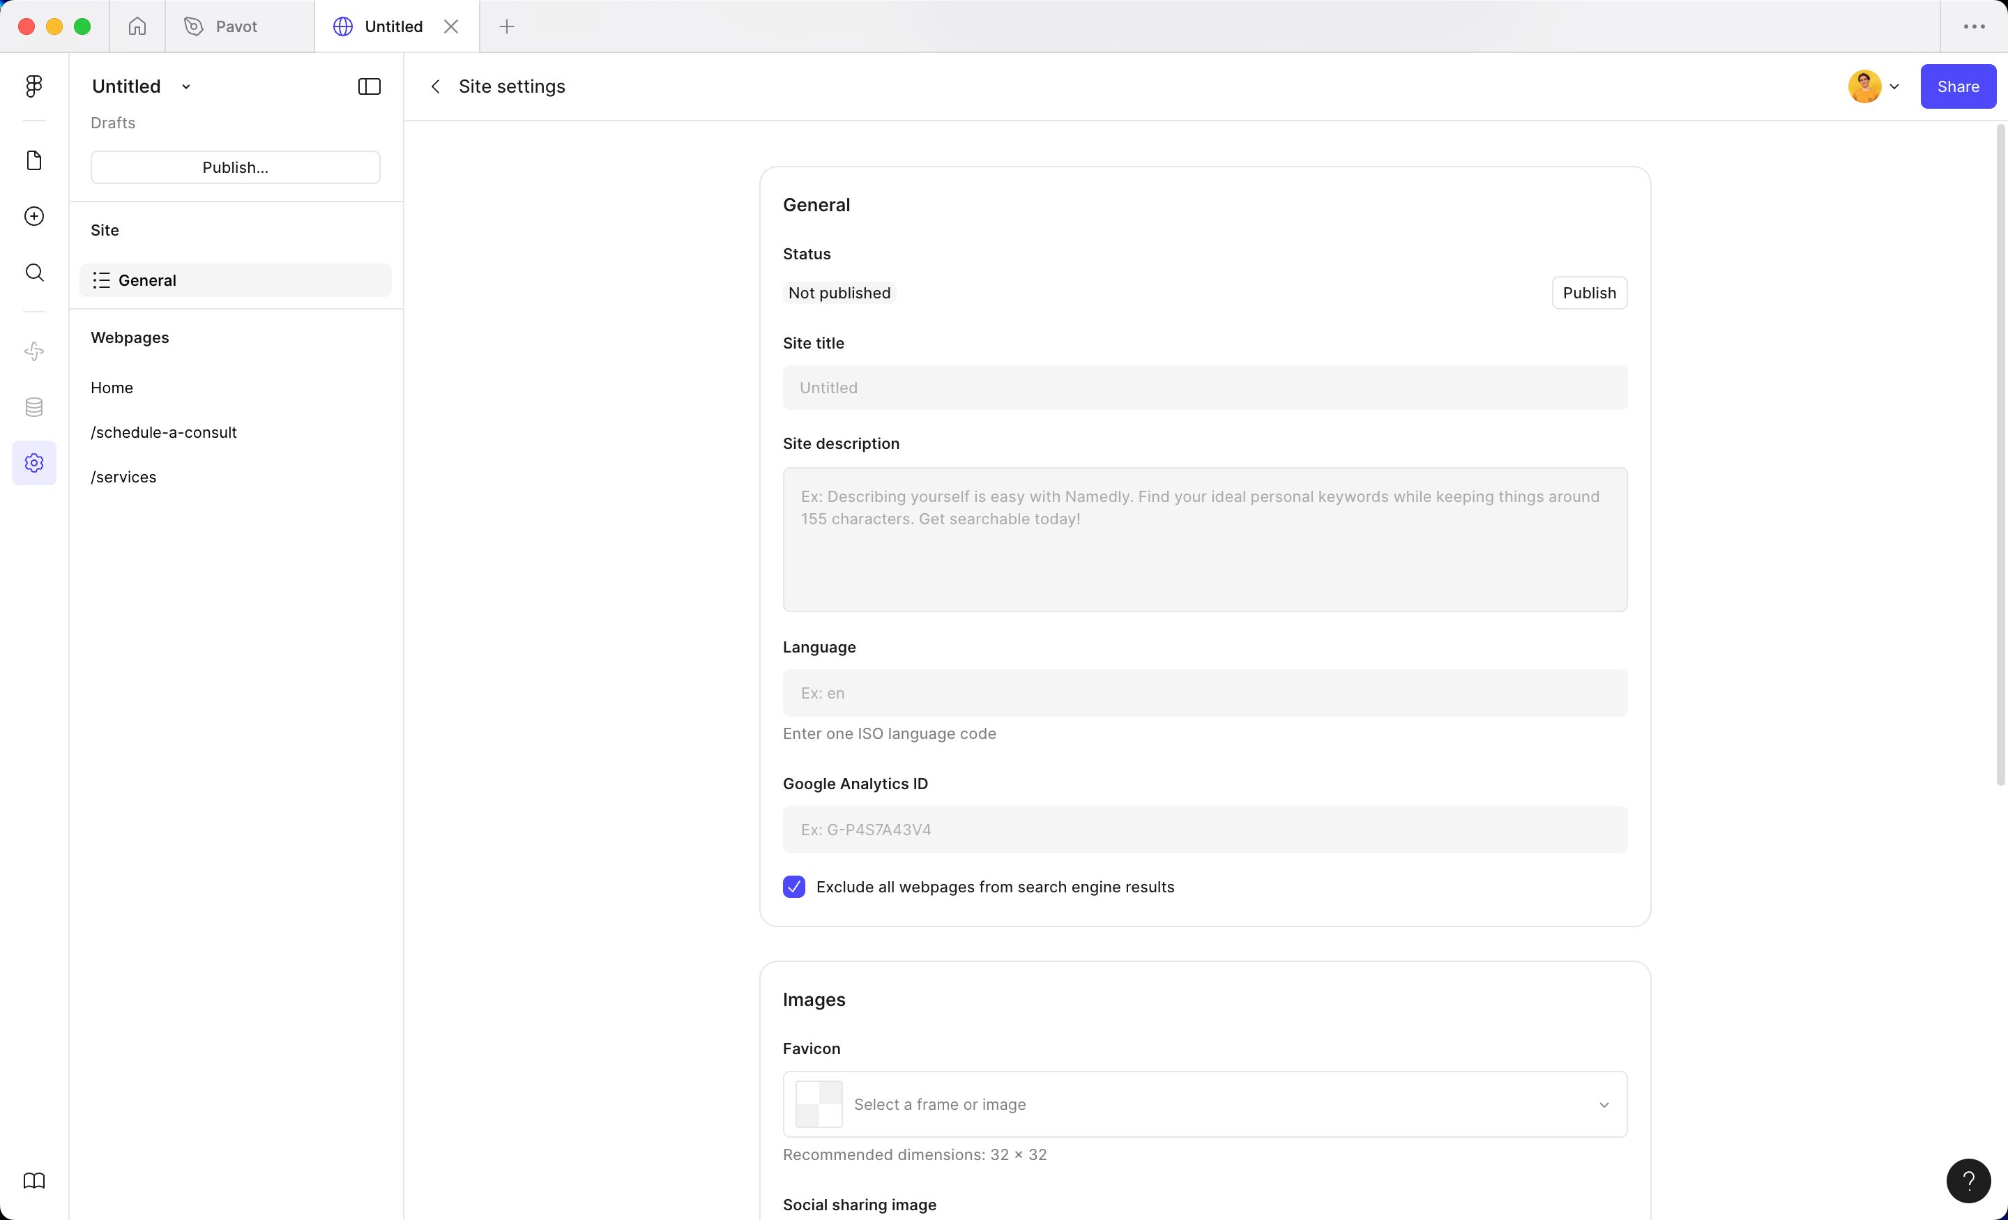2008x1220 pixels.
Task: Click 'Enter one ISO language code' hint
Action: click(x=889, y=733)
